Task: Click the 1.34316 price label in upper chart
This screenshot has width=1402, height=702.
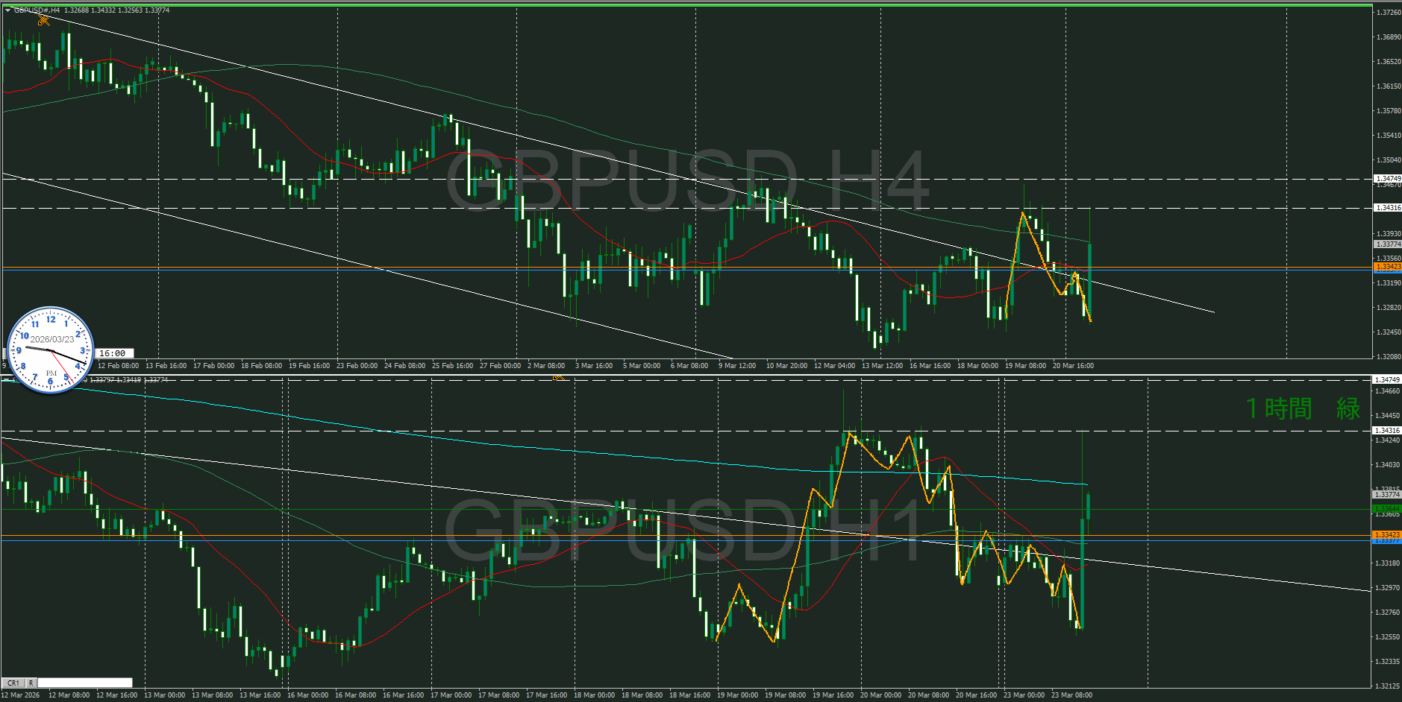Action: pos(1387,208)
